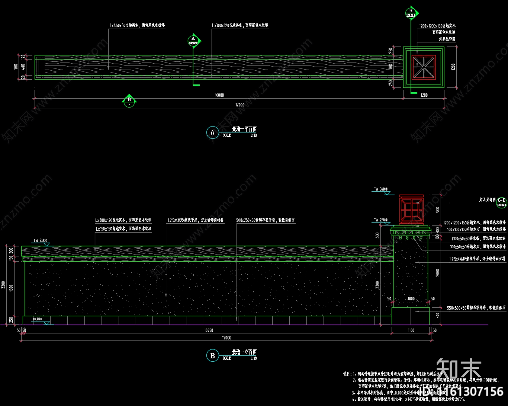Select the 100x100x100当地木方 annotation
The image size is (508, 406).
coord(476,230)
